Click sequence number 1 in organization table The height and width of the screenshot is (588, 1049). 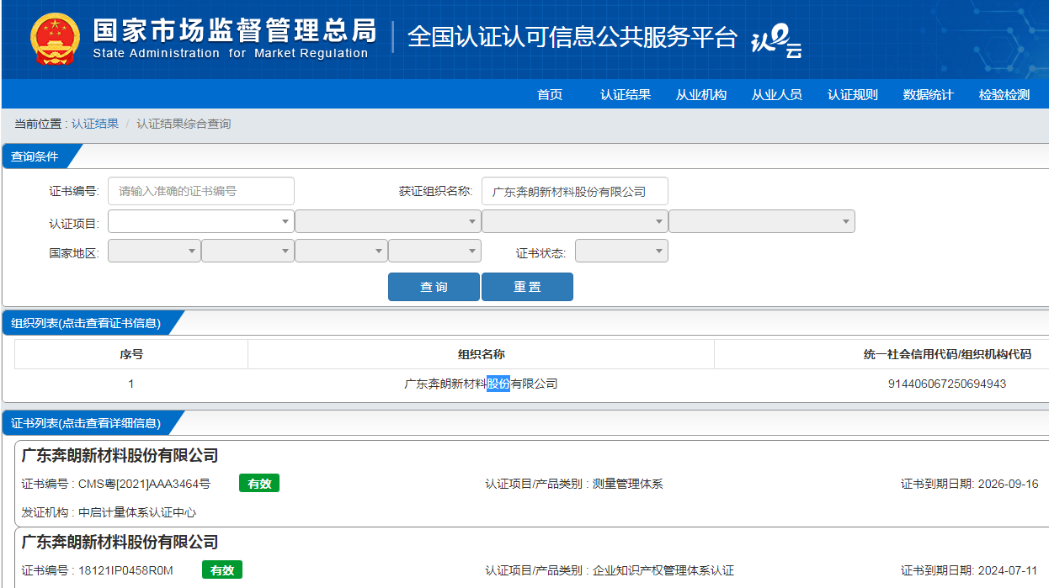(131, 384)
